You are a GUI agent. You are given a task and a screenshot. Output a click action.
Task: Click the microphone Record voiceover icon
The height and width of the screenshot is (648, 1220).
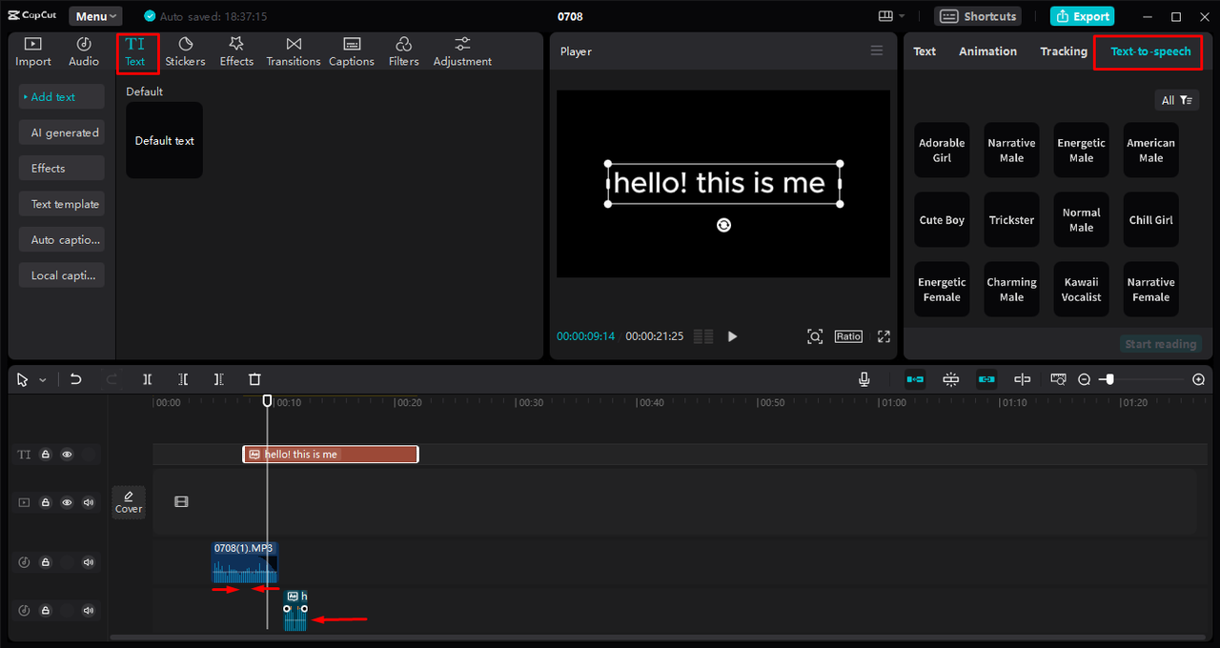(x=864, y=379)
